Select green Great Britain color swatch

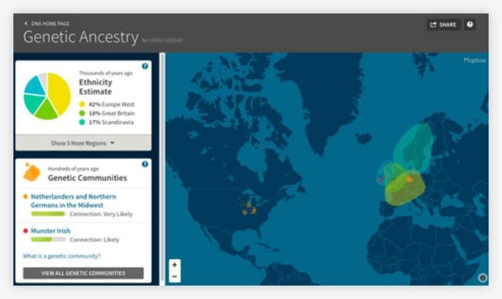pos(82,113)
